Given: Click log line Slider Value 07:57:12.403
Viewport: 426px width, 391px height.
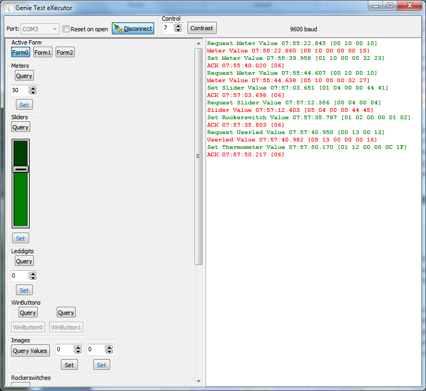Looking at the screenshot, I should 290,110.
